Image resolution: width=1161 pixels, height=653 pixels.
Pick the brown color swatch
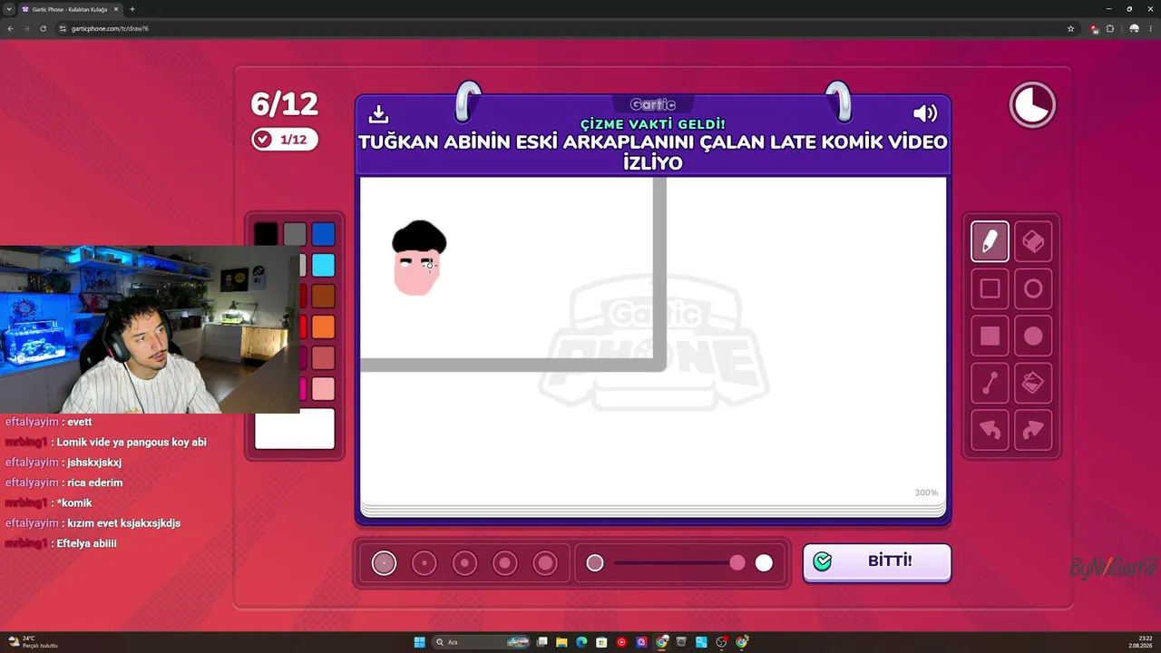[324, 296]
